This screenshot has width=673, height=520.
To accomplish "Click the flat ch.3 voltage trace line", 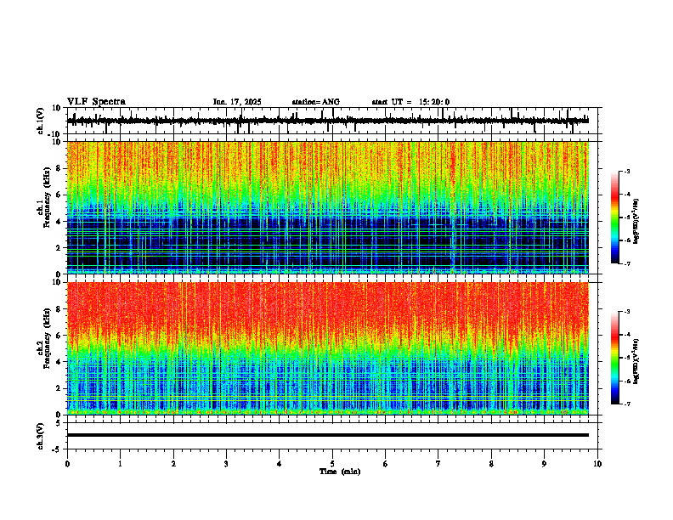I will tap(327, 435).
